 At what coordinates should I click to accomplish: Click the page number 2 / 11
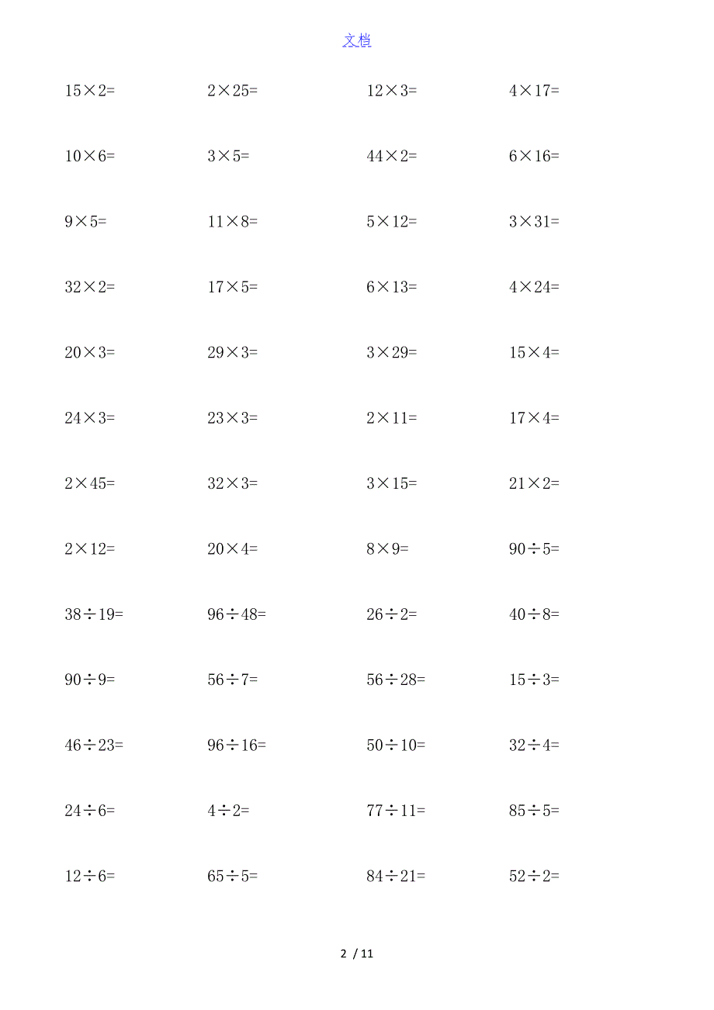pos(357,954)
